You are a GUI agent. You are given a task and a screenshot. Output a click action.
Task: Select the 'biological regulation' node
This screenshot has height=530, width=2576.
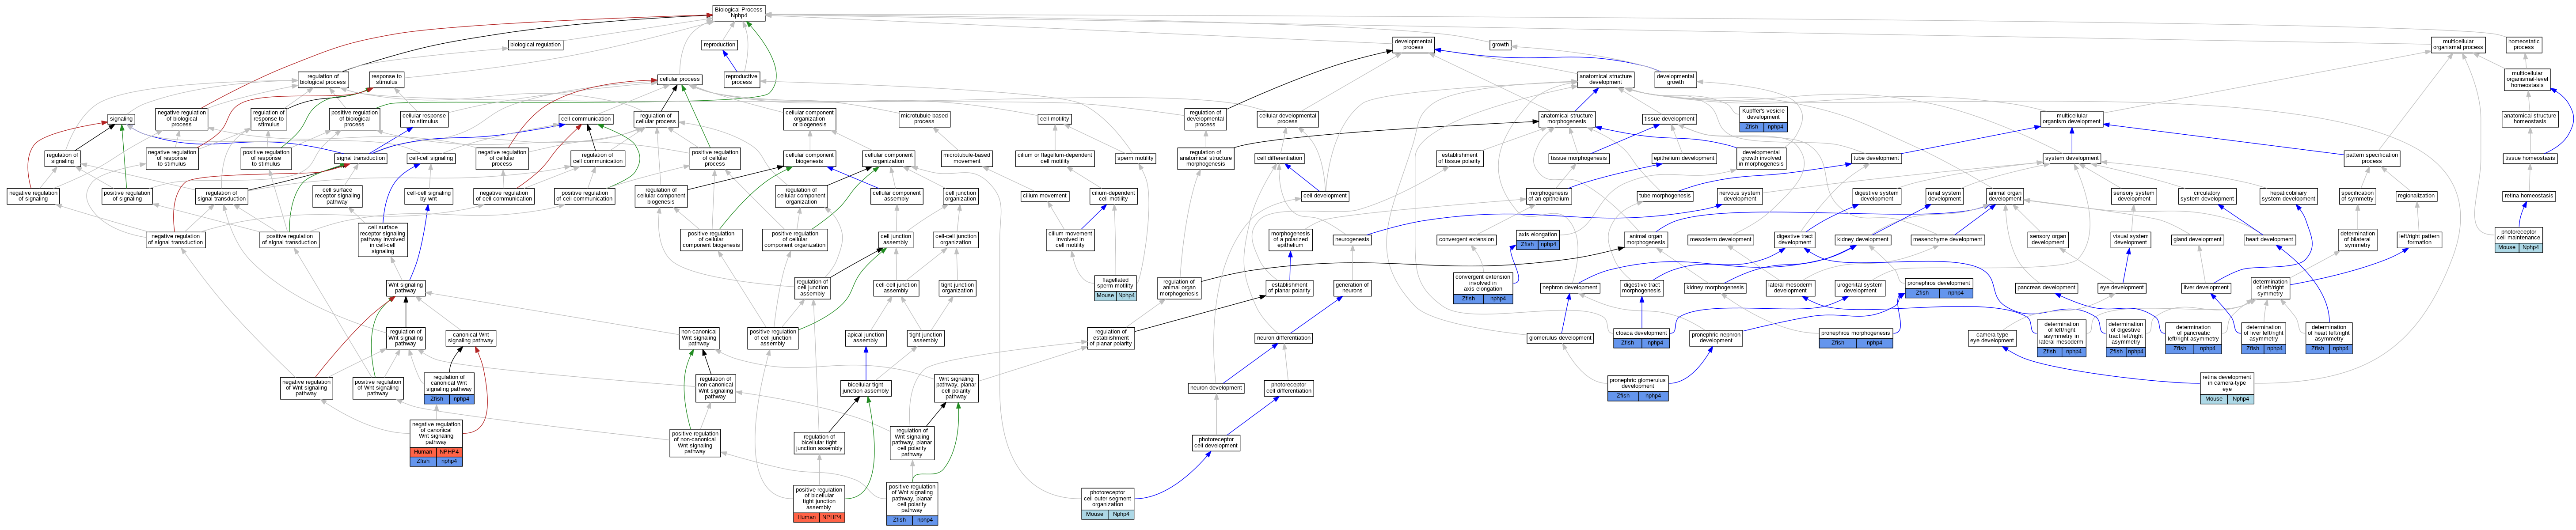coord(535,45)
